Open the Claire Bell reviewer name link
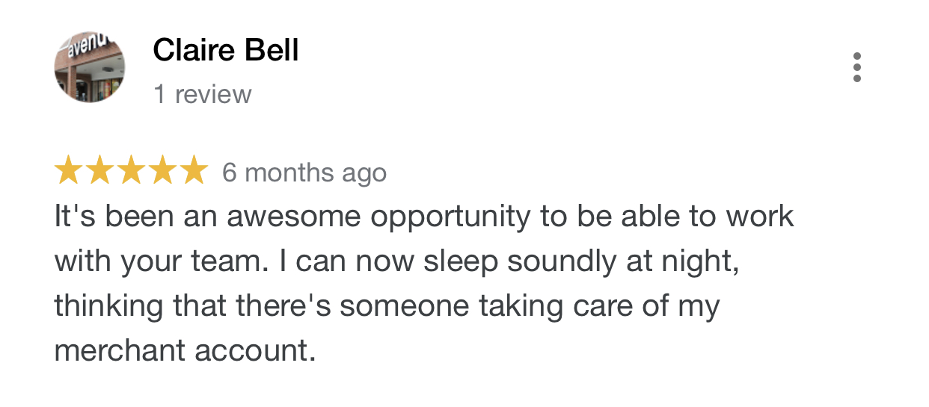Viewport: 929px width, 407px height. pyautogui.click(x=226, y=51)
